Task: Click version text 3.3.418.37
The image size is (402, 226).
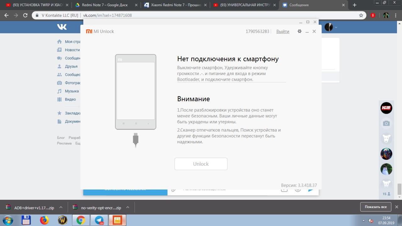Action: click(299, 185)
